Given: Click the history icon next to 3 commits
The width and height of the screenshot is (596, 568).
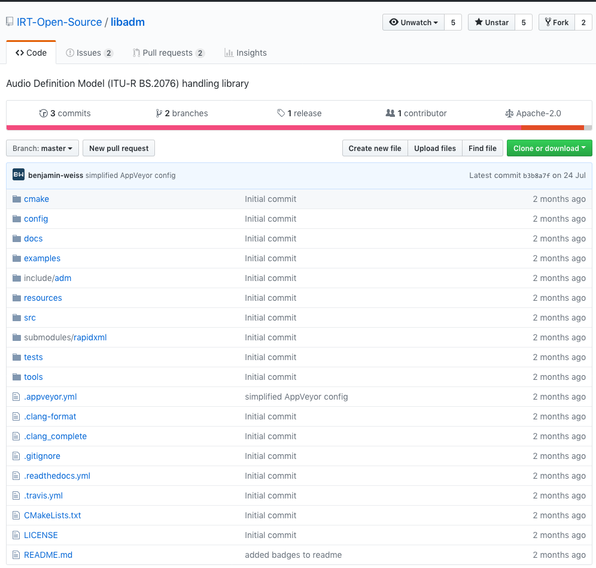Looking at the screenshot, I should pos(43,113).
